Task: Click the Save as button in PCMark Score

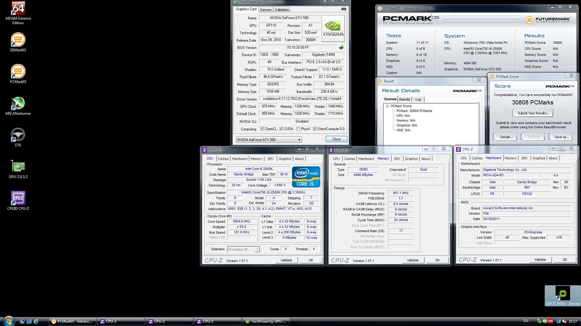Action: coord(562,137)
